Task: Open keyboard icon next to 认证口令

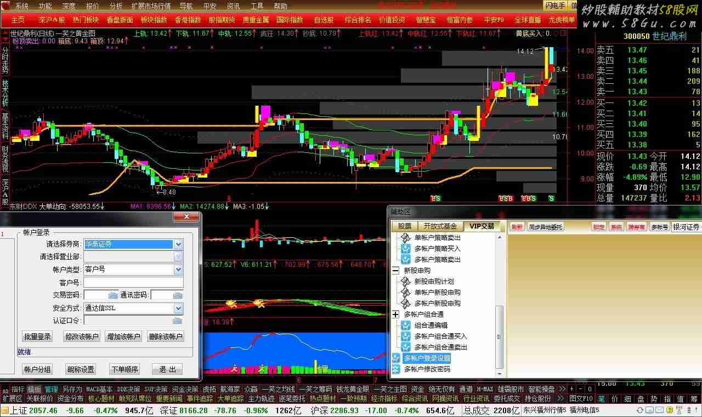Action: tap(178, 321)
